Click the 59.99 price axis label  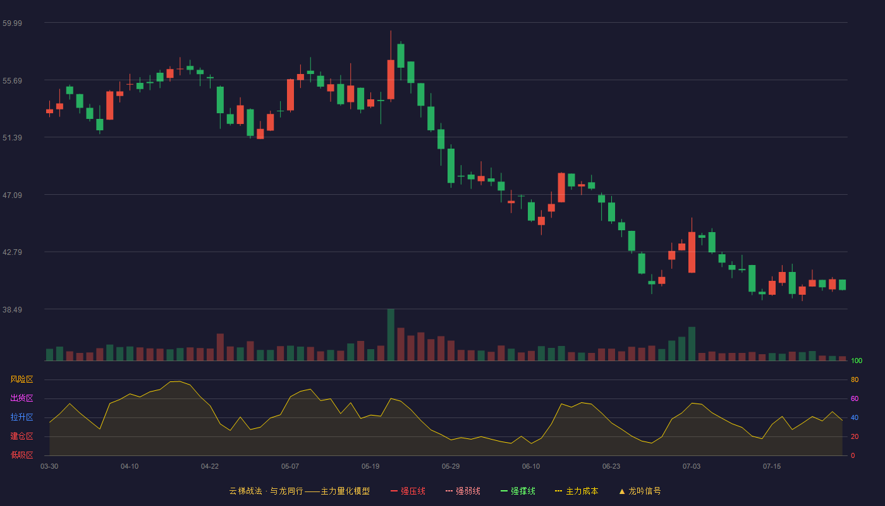[12, 23]
